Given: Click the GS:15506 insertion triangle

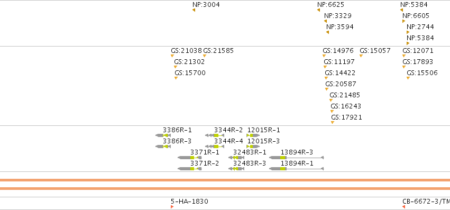Looking at the screenshot, I should [x=408, y=78].
